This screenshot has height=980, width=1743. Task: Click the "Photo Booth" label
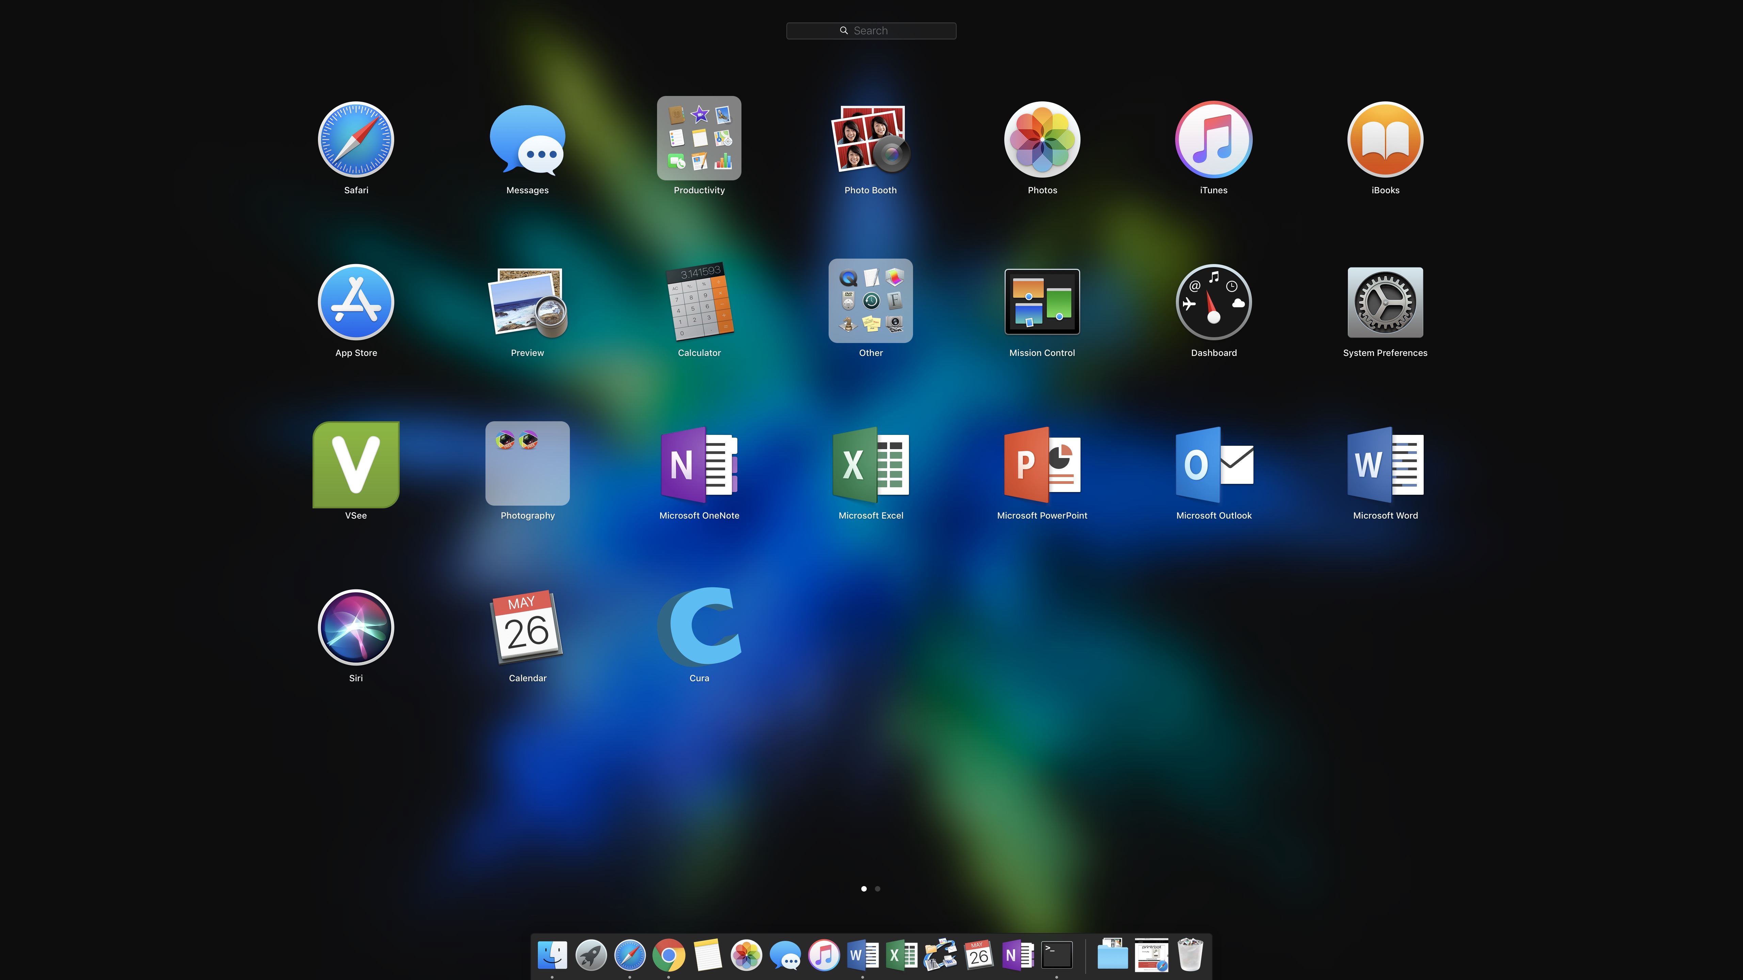[x=871, y=190]
